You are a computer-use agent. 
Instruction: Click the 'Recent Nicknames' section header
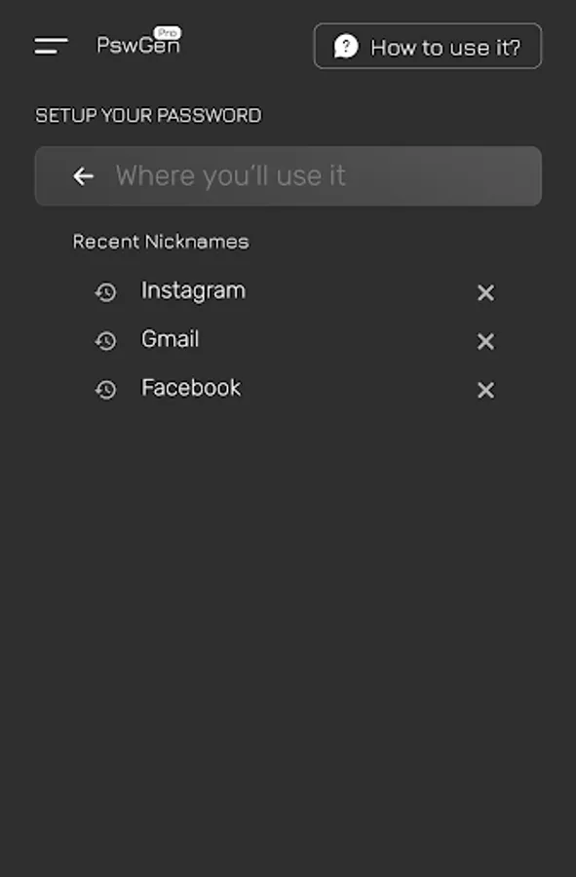[159, 241]
